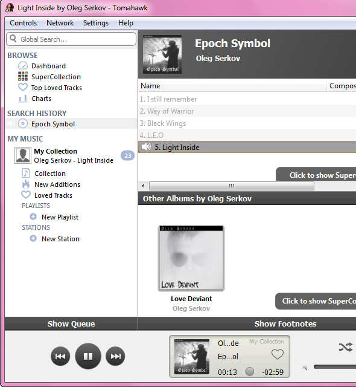The image size is (356, 387).
Task: Click the Global Search input field
Action: click(x=71, y=39)
